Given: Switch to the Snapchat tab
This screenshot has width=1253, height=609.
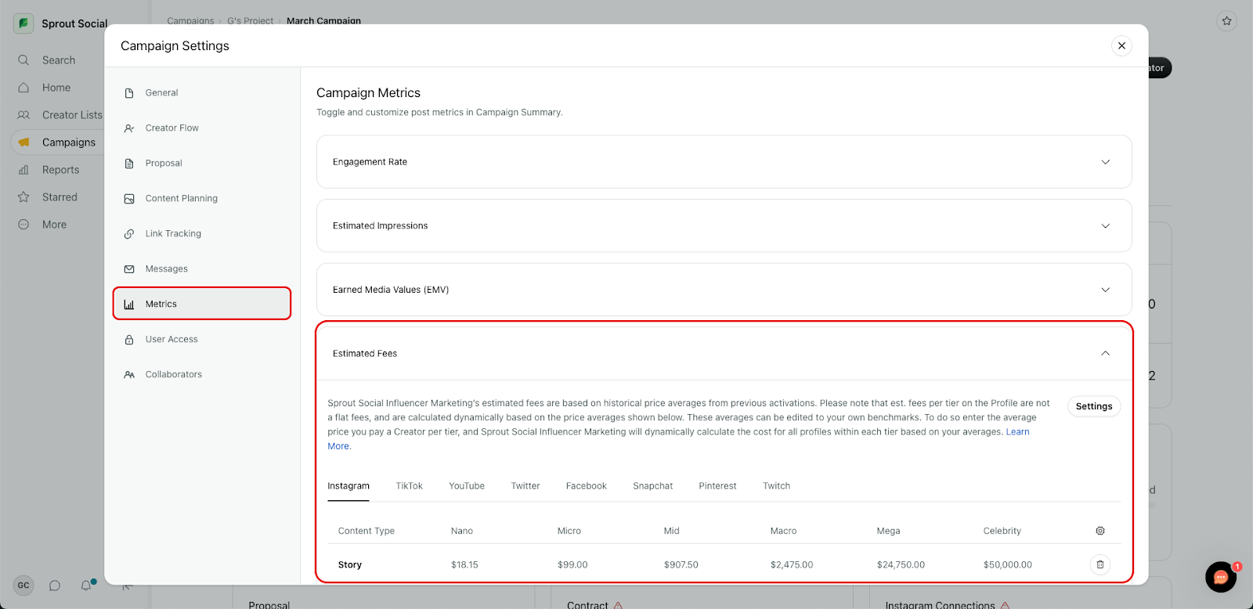Looking at the screenshot, I should (653, 486).
